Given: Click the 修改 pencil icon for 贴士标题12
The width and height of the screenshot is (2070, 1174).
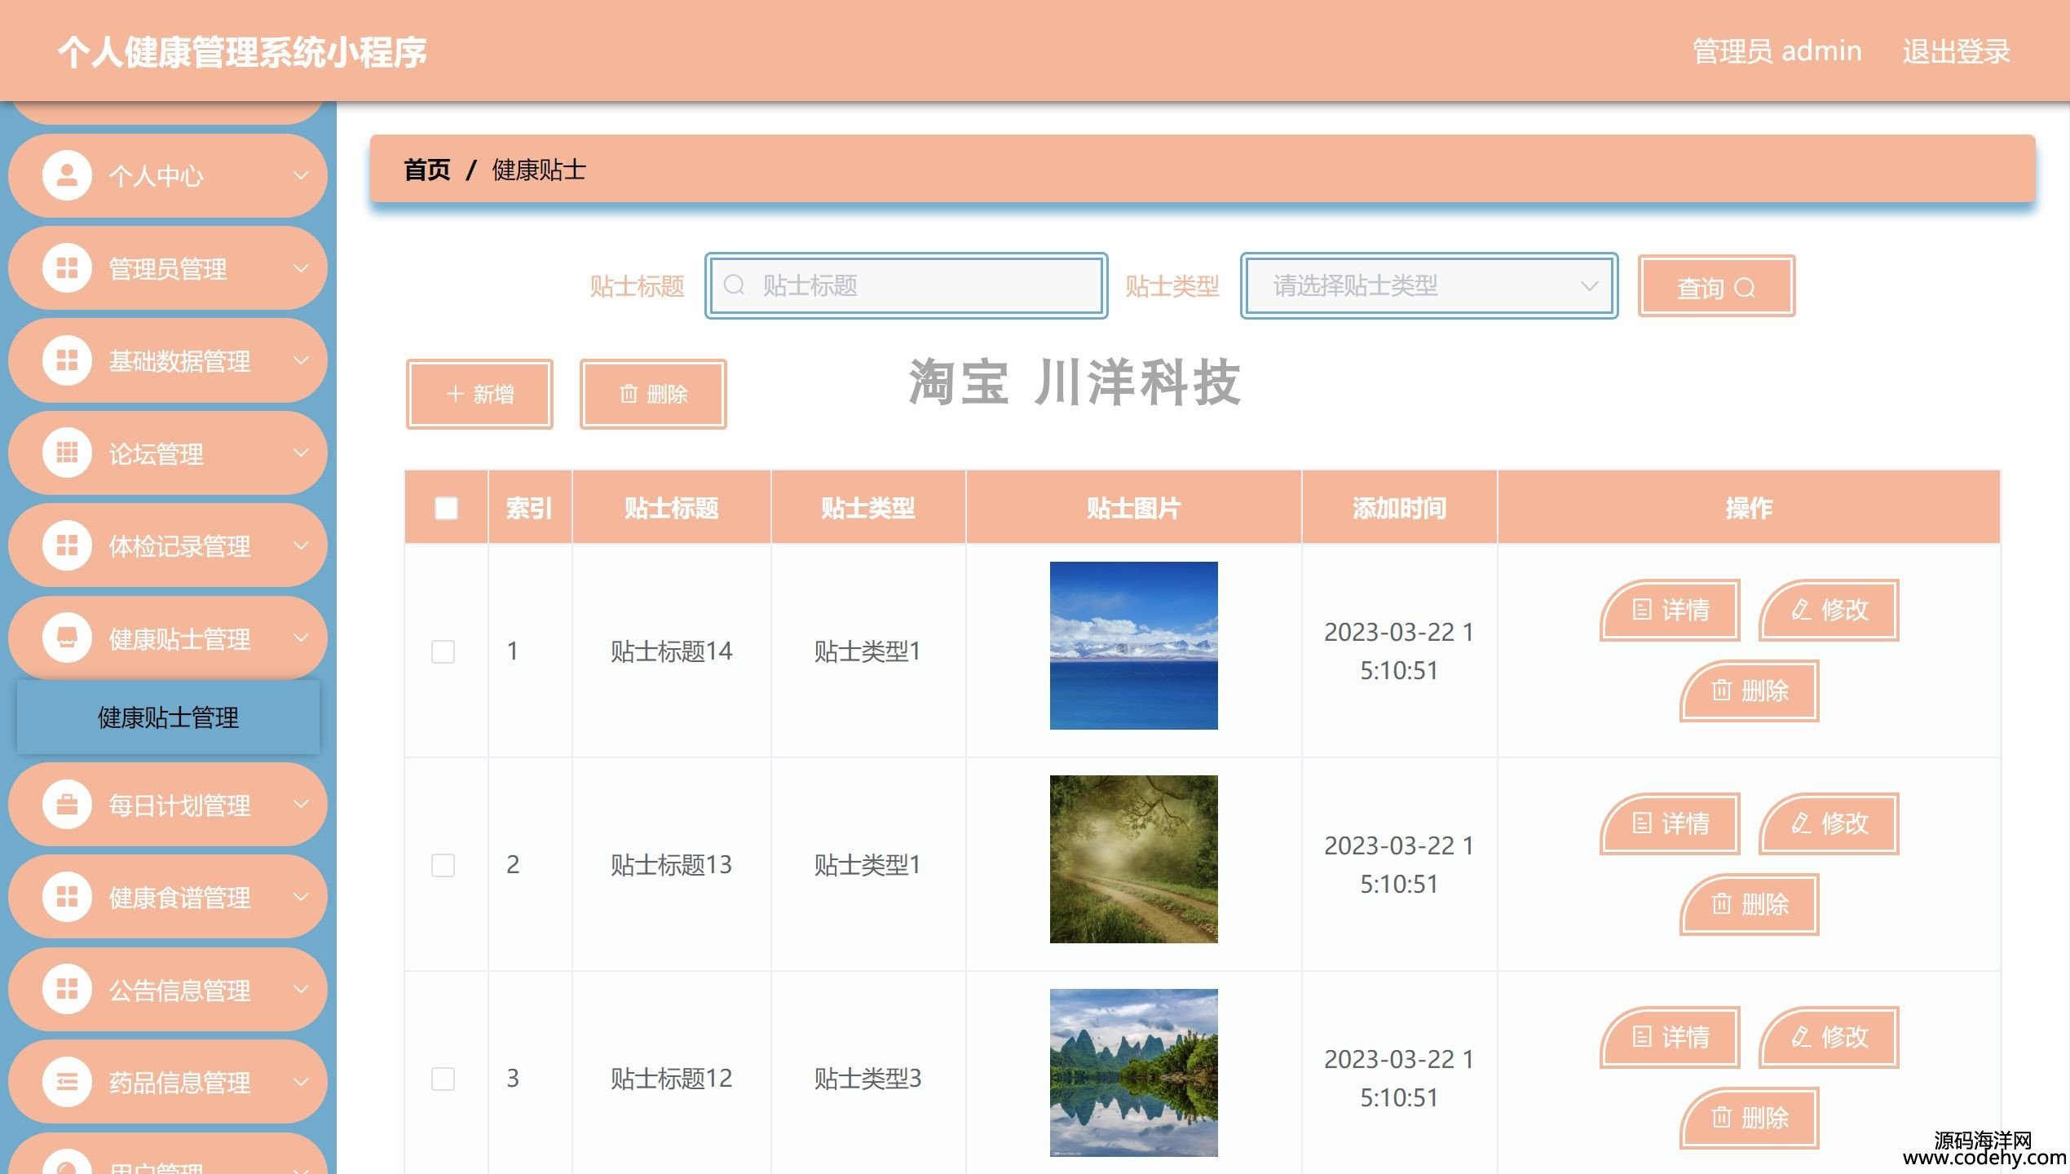Looking at the screenshot, I should [x=1800, y=1037].
